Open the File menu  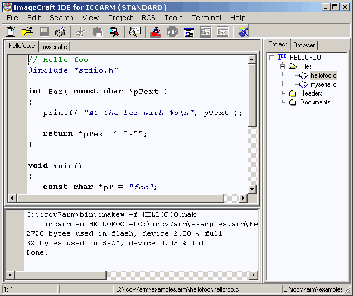click(12, 17)
